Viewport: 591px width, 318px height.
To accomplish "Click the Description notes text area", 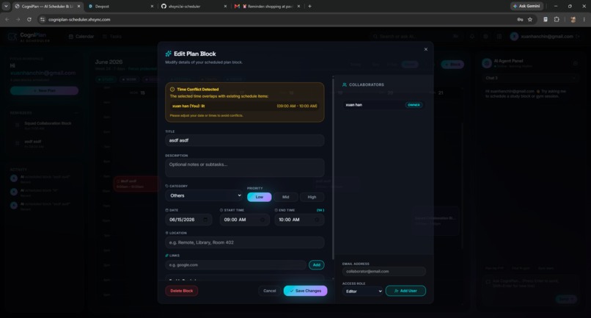I will tap(245, 167).
